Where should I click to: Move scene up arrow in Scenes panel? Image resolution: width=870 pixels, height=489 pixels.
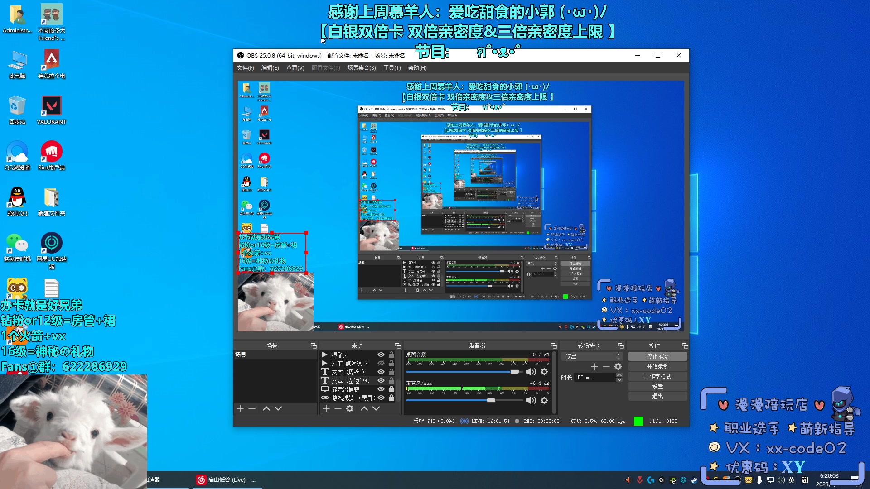coord(266,408)
